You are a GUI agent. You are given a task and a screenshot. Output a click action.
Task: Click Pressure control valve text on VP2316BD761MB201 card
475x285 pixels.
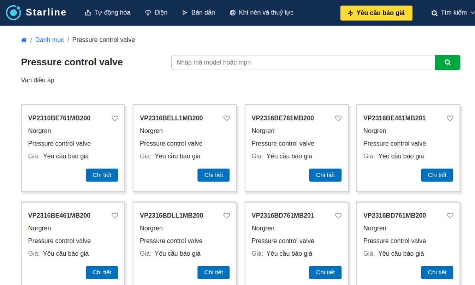pyautogui.click(x=283, y=241)
